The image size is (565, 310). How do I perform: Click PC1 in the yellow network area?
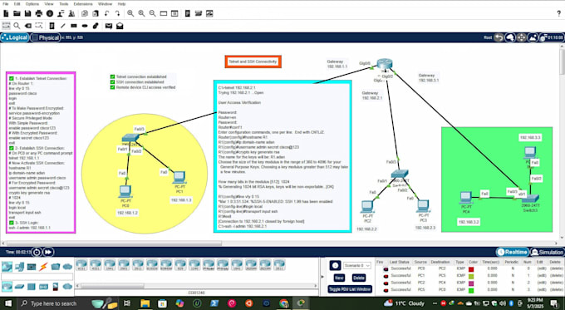tap(179, 178)
